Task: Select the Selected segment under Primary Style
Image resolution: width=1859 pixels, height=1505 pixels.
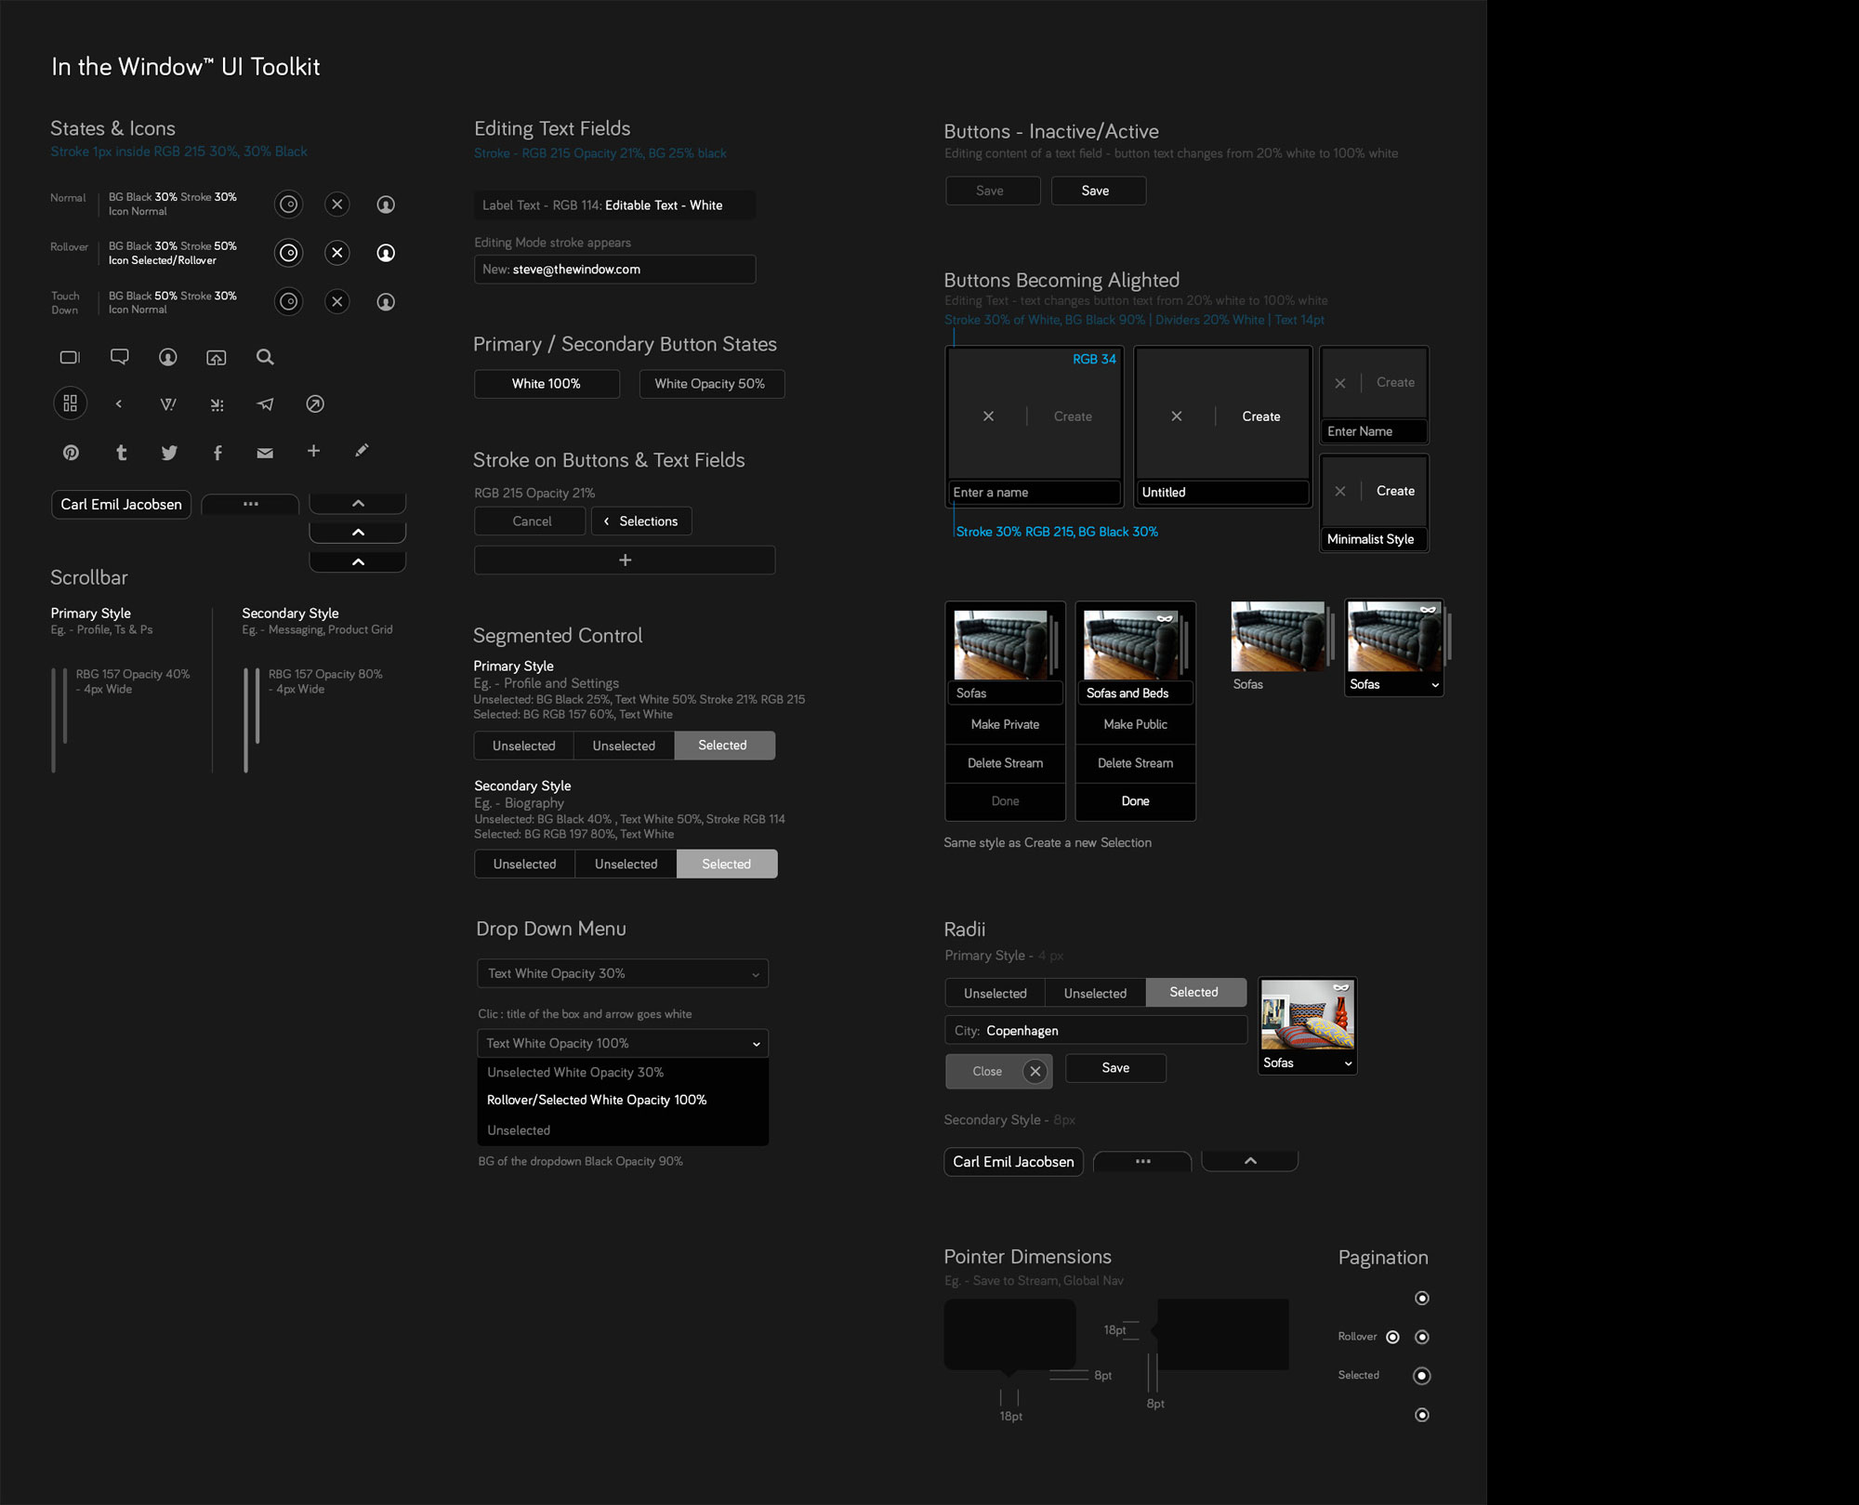Action: coord(723,746)
